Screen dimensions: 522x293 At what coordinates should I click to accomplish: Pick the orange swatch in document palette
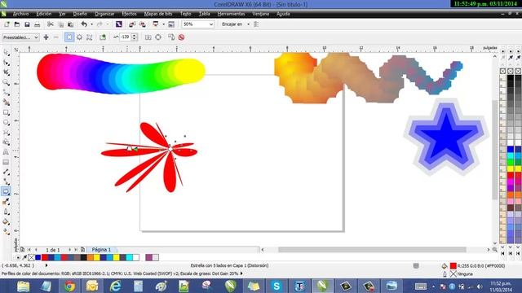91,257
